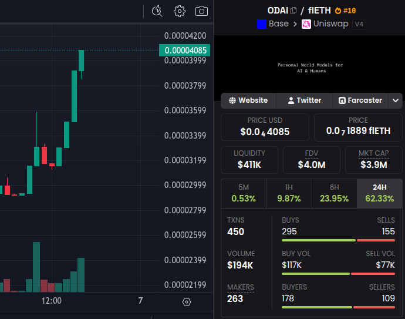Click the MKT CAP $3.9M box
The height and width of the screenshot is (319, 405).
click(374, 160)
